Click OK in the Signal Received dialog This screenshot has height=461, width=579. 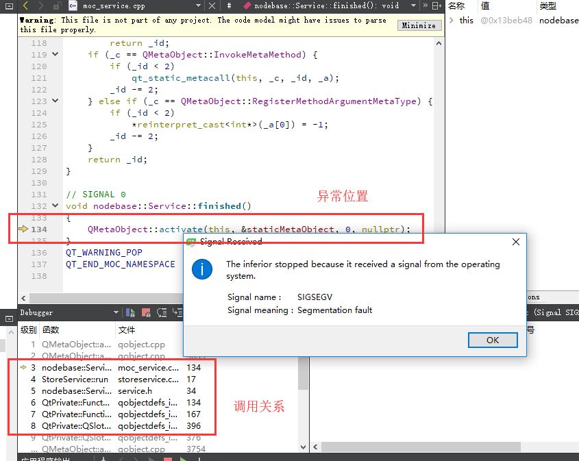[493, 340]
